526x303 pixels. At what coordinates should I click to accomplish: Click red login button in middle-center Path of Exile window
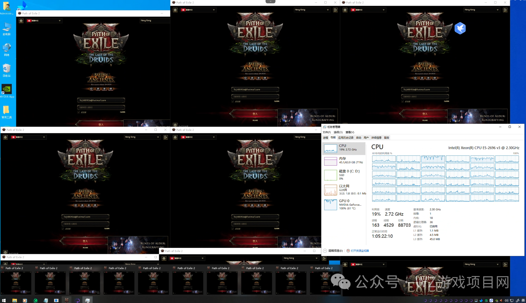pos(255,241)
